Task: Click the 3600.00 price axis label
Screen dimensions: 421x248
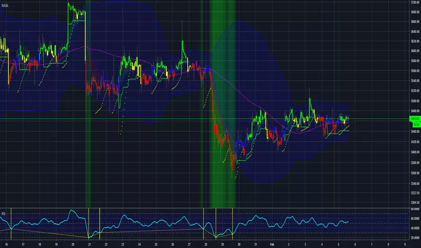Action: (415, 51)
